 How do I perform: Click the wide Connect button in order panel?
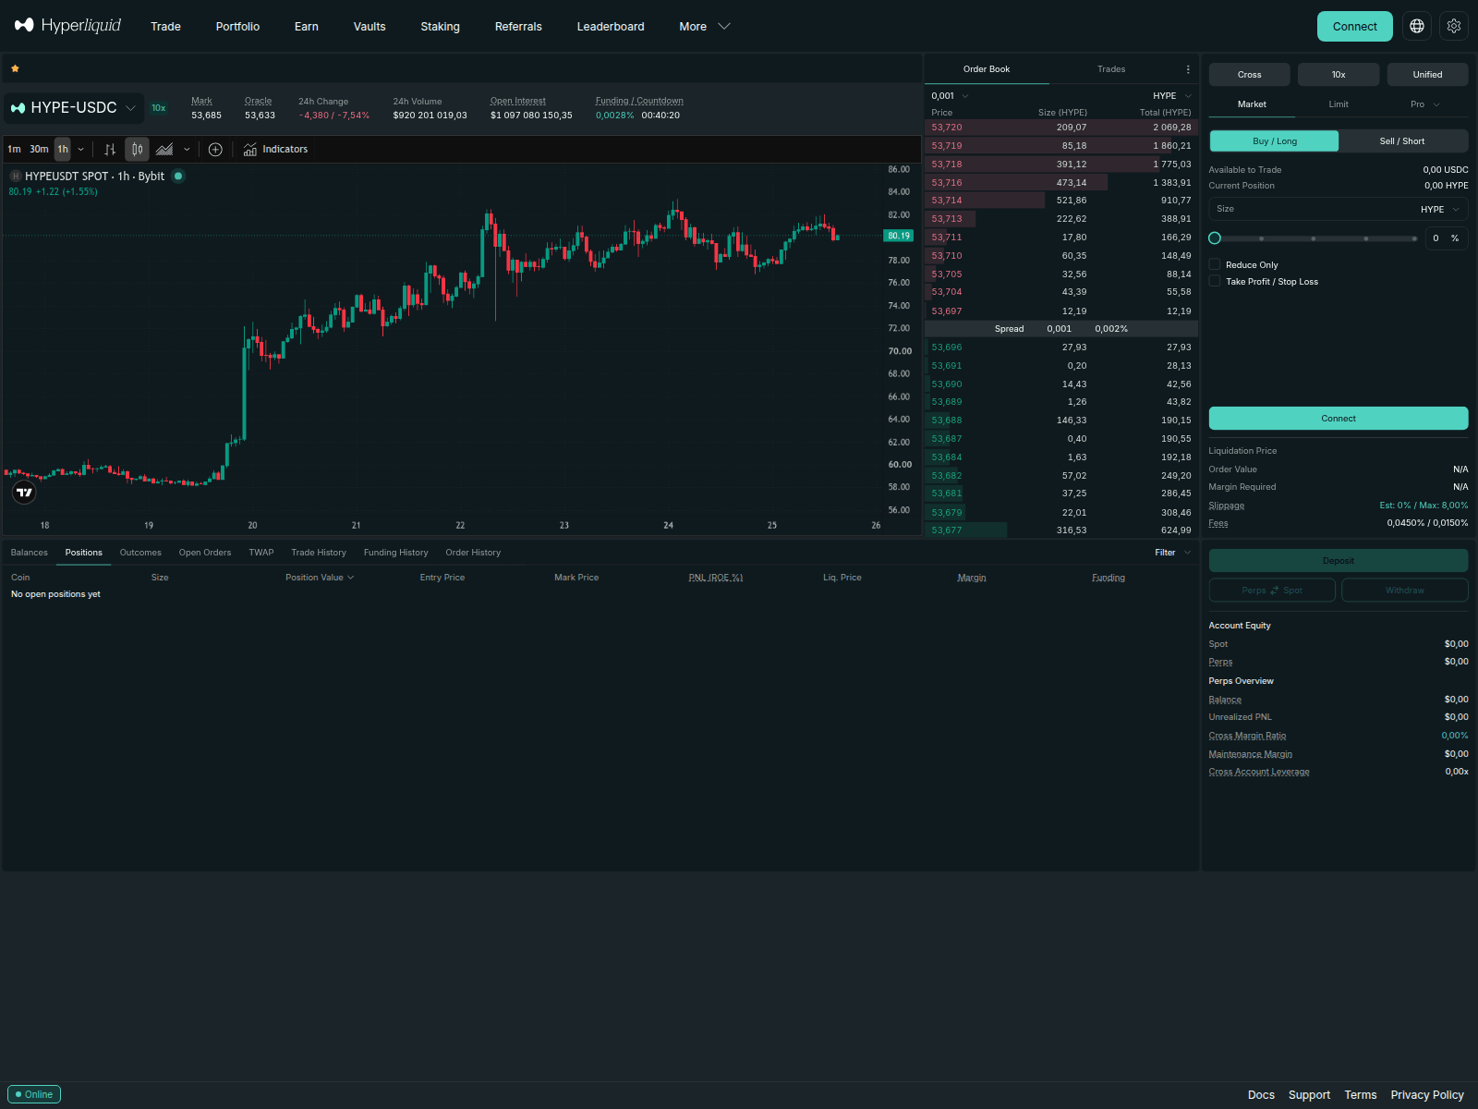click(x=1339, y=419)
